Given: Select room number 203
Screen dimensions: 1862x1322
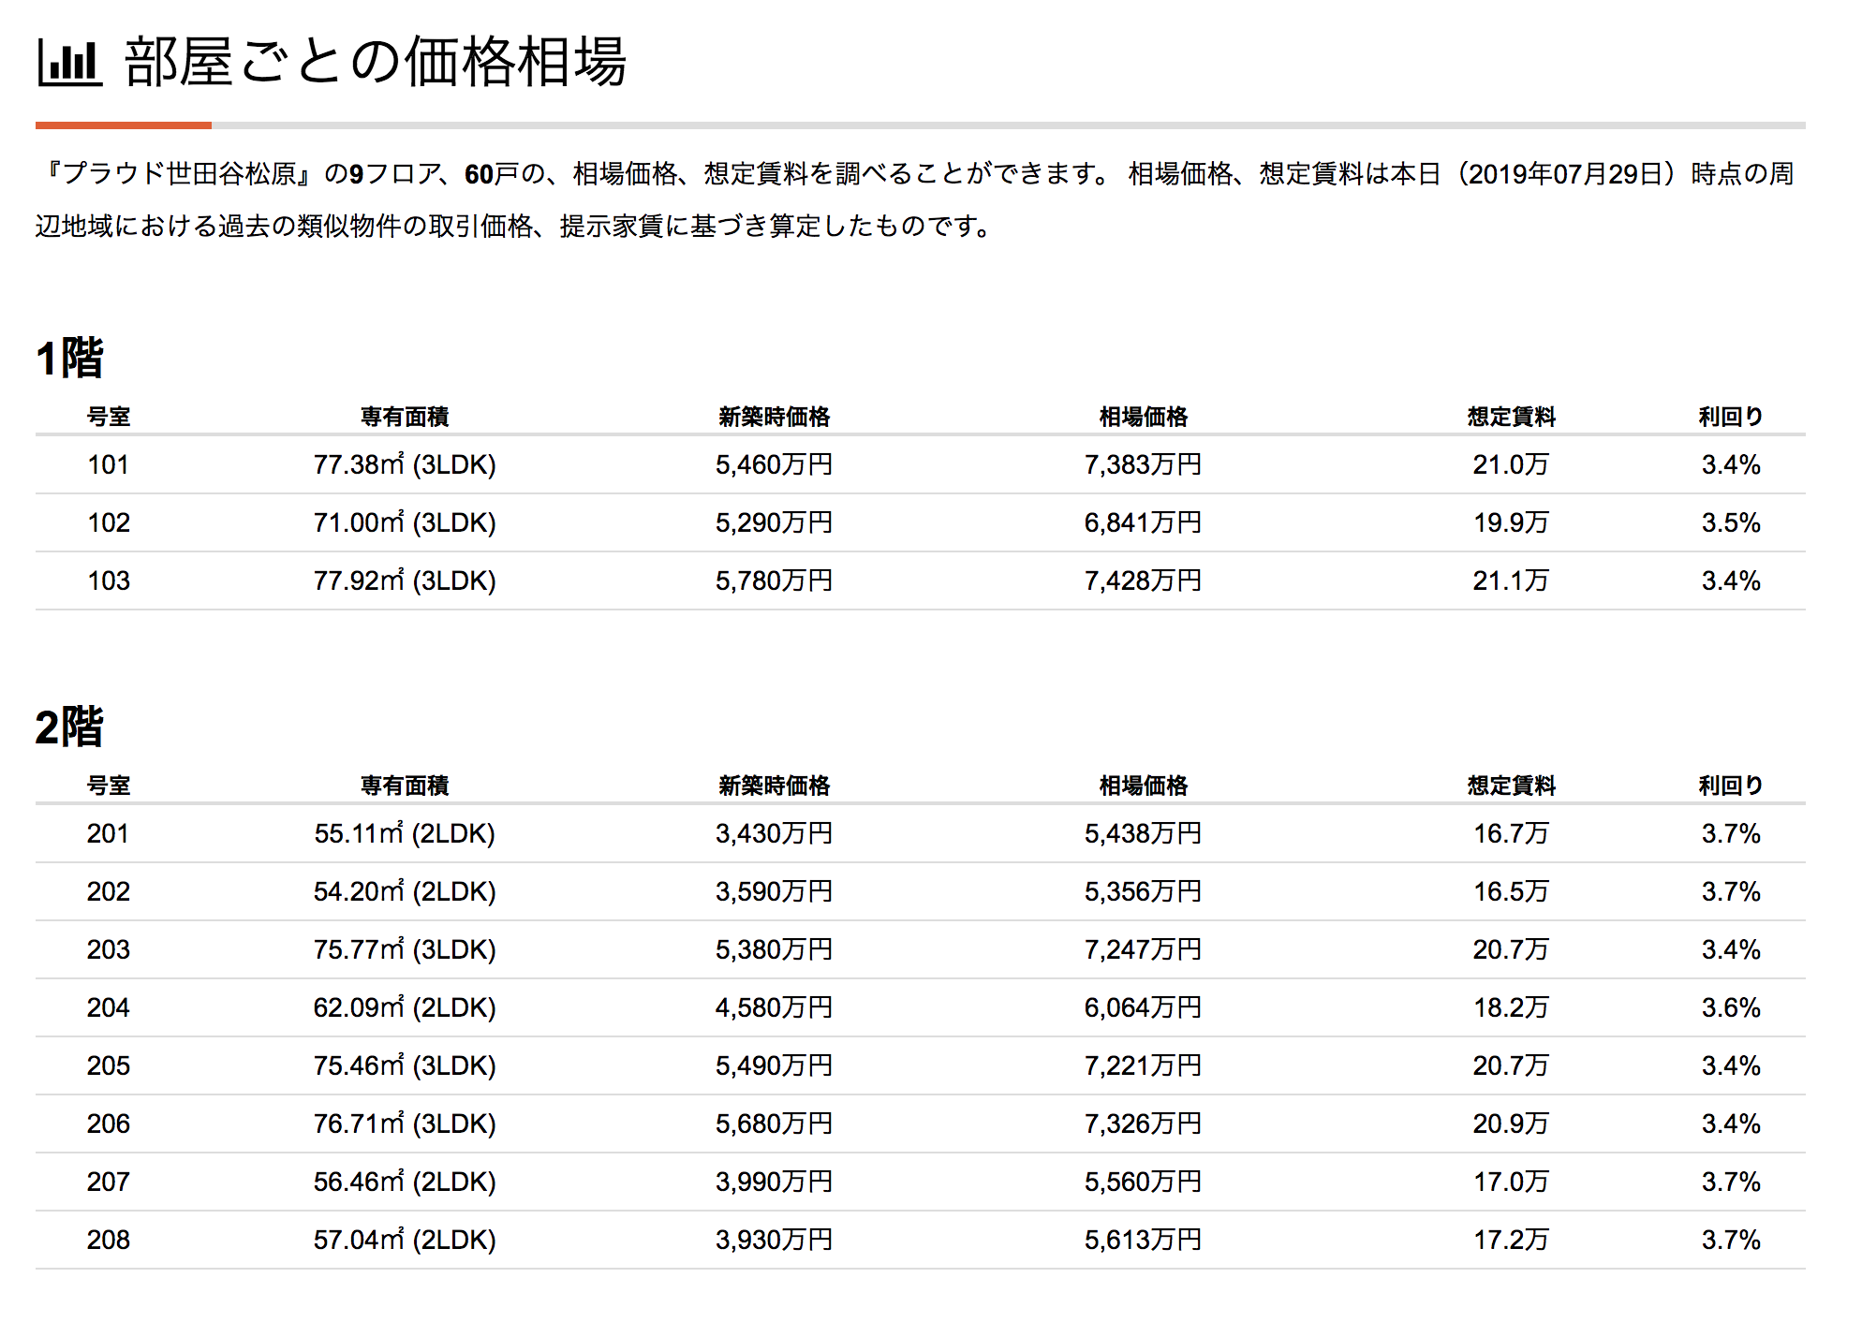Looking at the screenshot, I should point(108,949).
